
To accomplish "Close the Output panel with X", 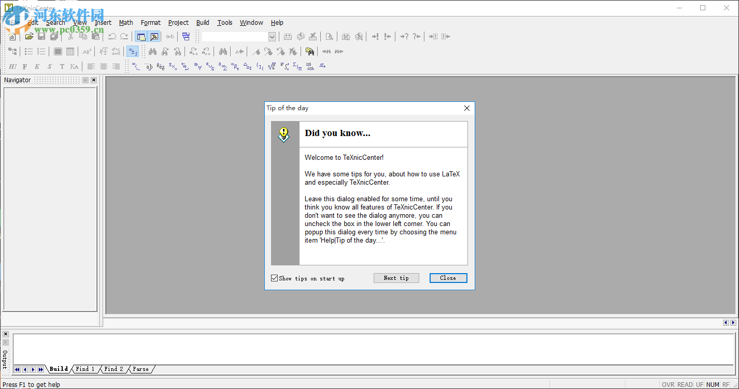I will tap(6, 334).
